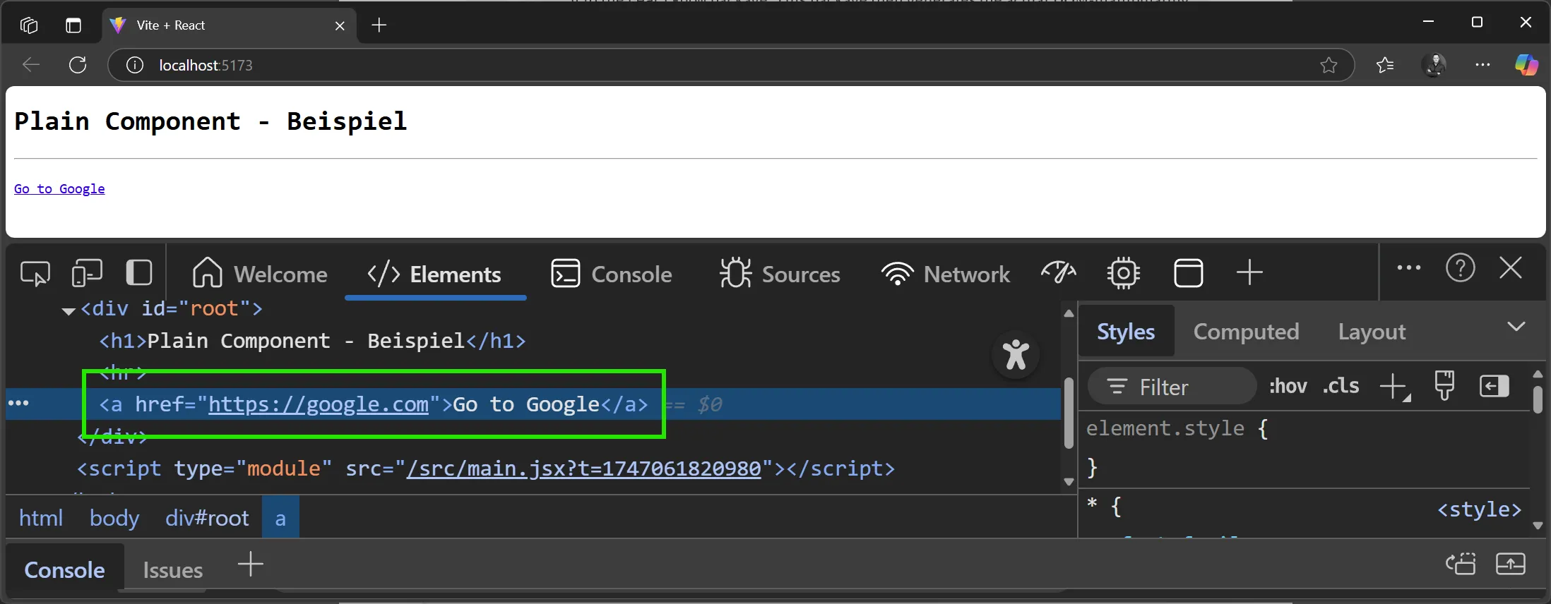Click the https://google.com href in Elements

[x=319, y=404]
